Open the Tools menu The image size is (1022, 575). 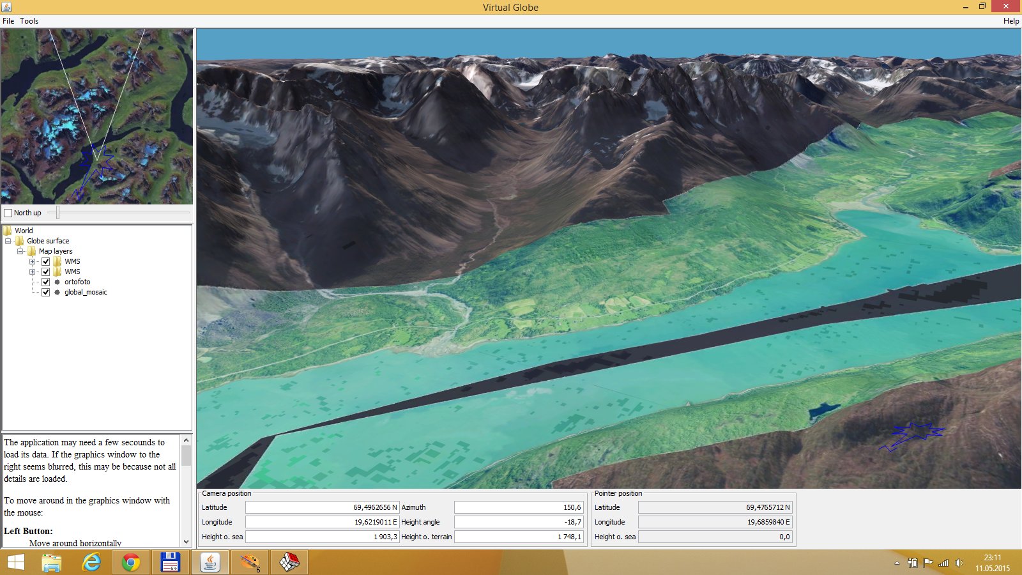pos(29,20)
